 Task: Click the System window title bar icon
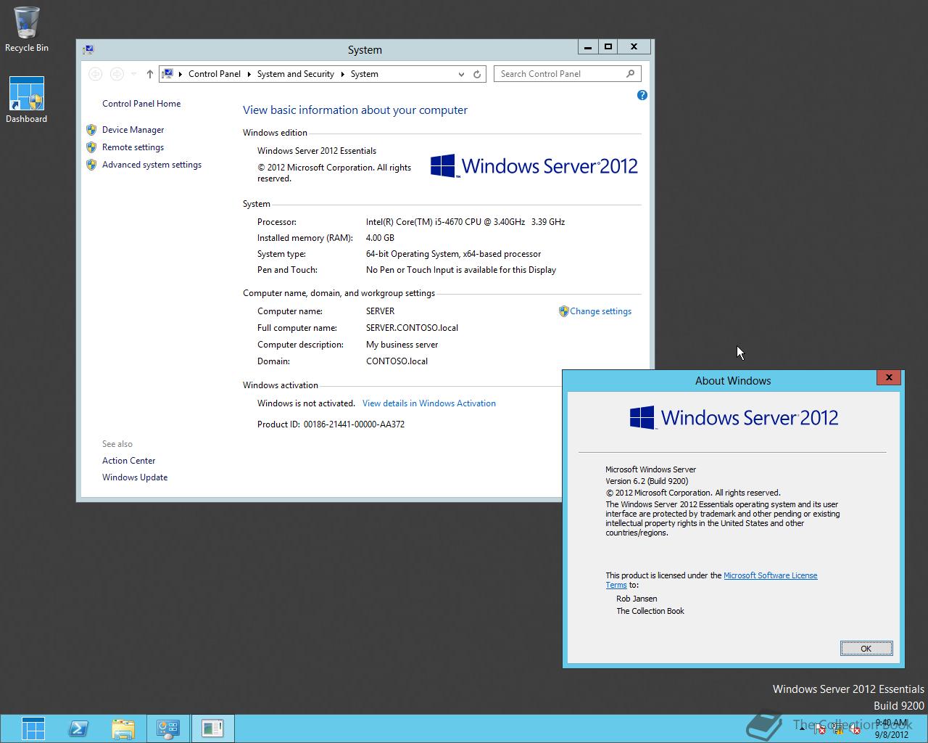point(88,49)
